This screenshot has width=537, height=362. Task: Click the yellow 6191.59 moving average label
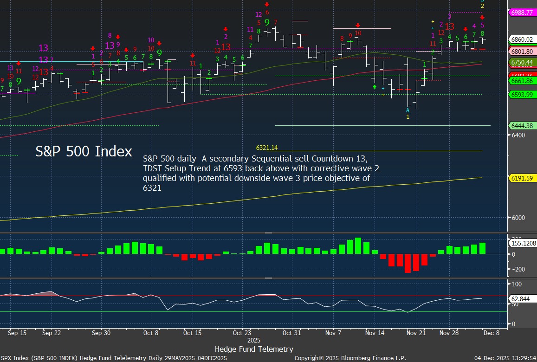[x=522, y=178]
